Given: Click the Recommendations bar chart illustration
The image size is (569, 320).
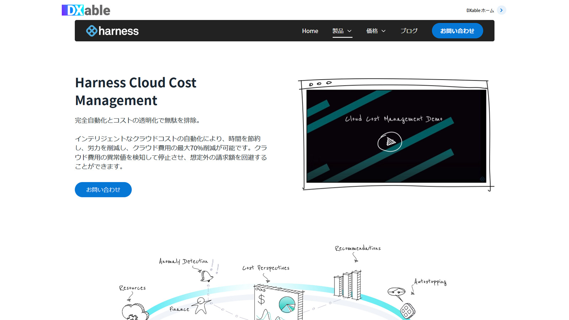Looking at the screenshot, I should [348, 285].
